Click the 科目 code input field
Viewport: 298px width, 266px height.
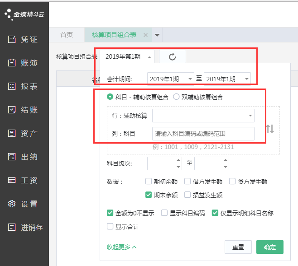[x=203, y=134]
